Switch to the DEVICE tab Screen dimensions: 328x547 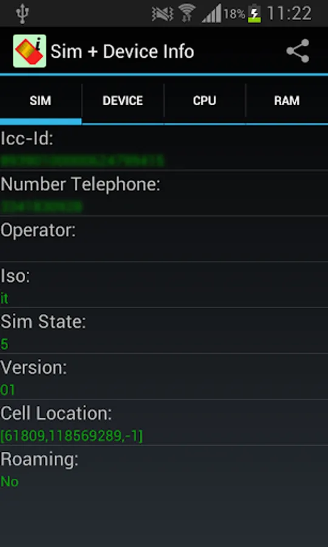[x=123, y=101]
